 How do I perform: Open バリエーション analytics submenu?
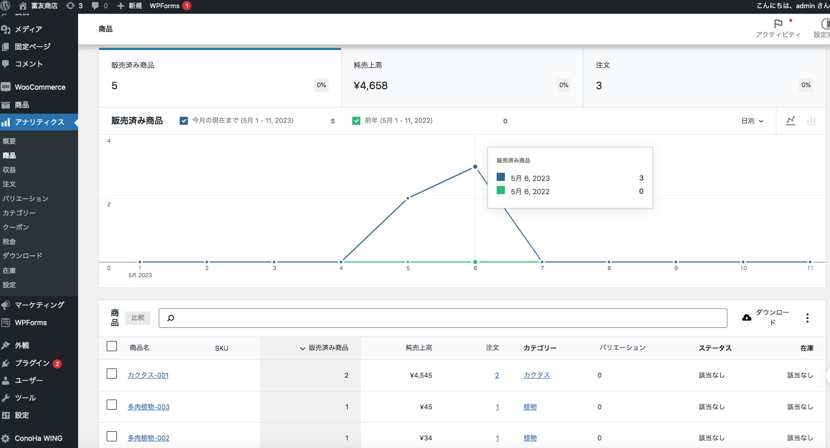pos(26,199)
